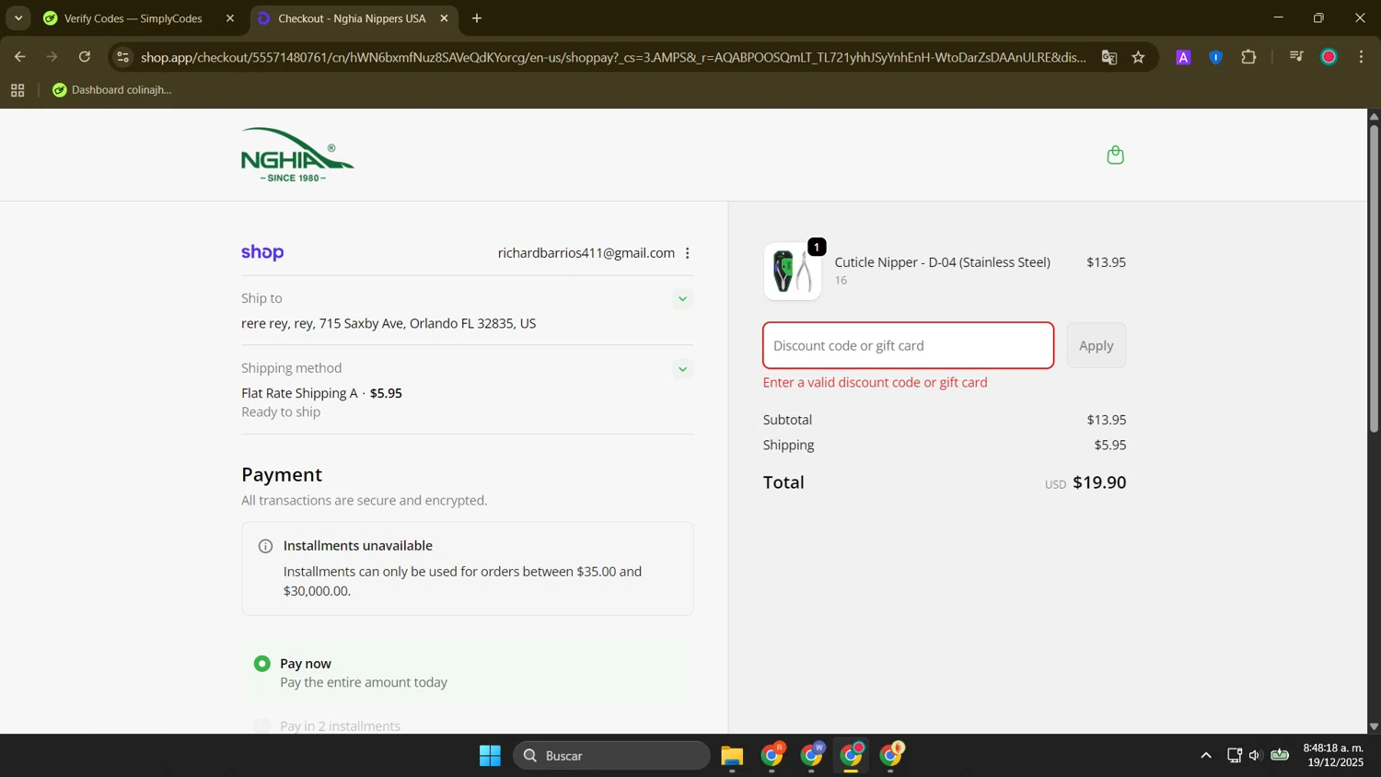Image resolution: width=1381 pixels, height=777 pixels.
Task: Focus the discount code or gift card field
Action: pos(908,345)
